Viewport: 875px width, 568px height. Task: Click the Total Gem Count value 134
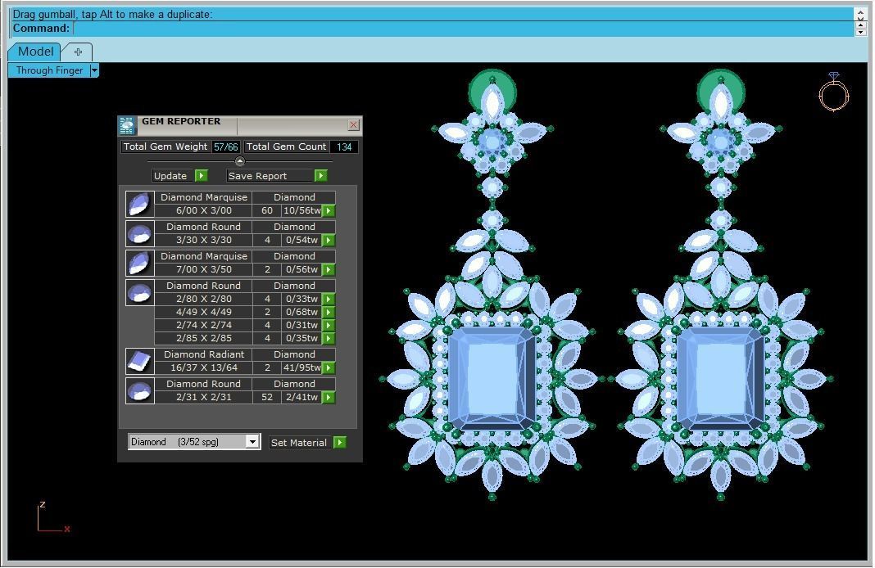click(x=344, y=147)
